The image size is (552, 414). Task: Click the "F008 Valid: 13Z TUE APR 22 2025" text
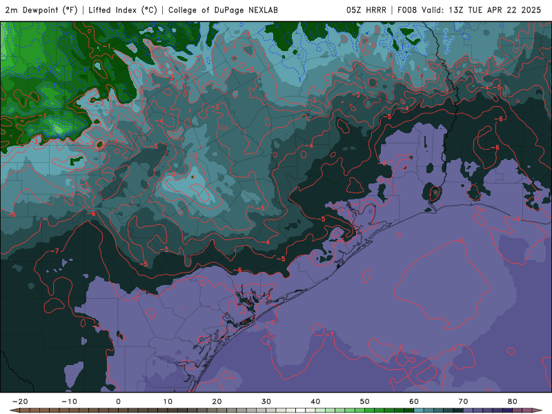[469, 10]
